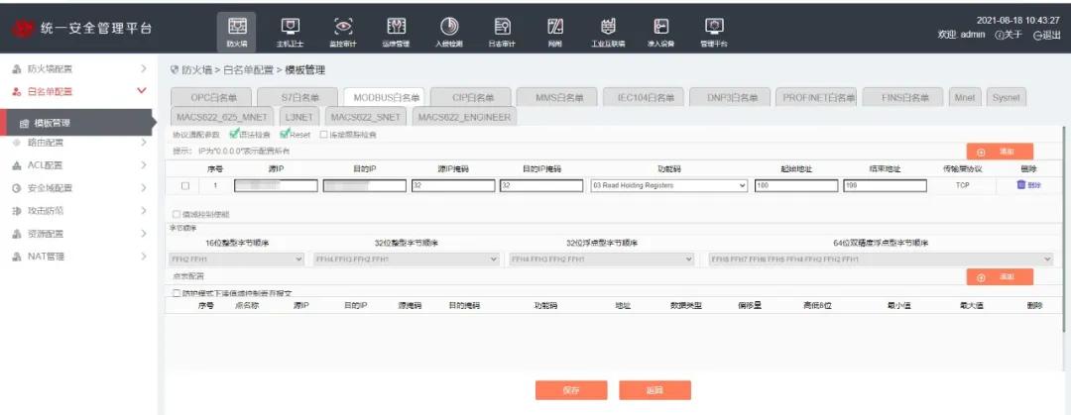Open the 64位双精度浮点型字节顺序 dropdown
This screenshot has height=415, width=1071.
pyautogui.click(x=882, y=259)
